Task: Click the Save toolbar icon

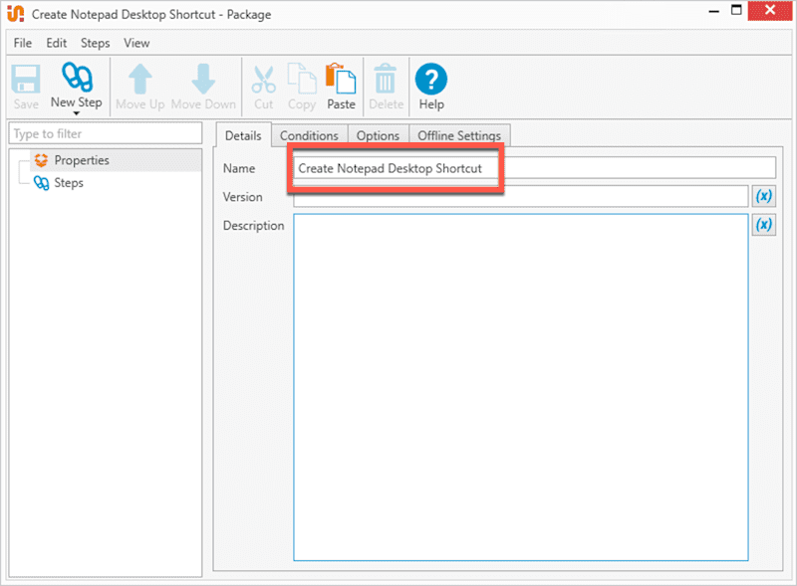Action: 26,80
